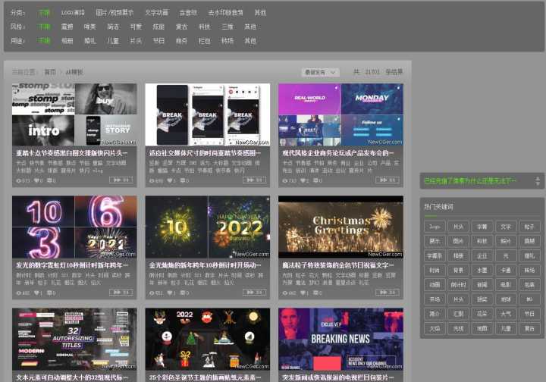Select 不限 in the 分类 filter row
The image size is (546, 382).
[x=44, y=13]
